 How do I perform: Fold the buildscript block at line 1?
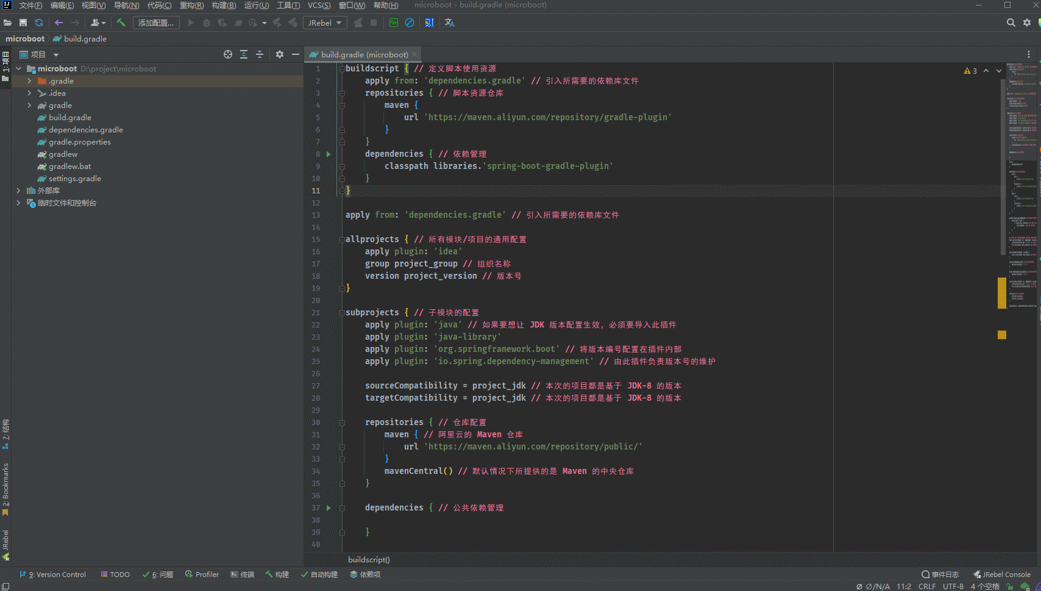click(x=342, y=69)
